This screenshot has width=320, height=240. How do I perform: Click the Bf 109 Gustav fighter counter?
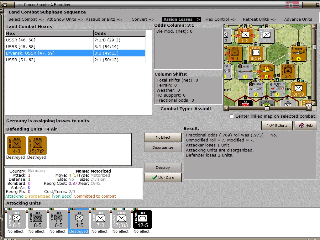[277, 89]
